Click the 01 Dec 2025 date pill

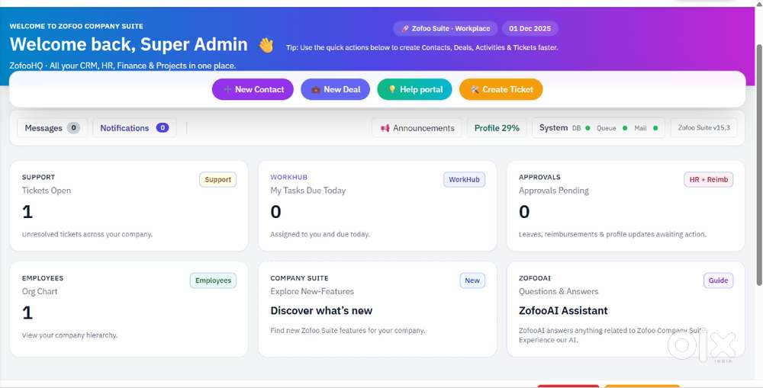point(530,28)
